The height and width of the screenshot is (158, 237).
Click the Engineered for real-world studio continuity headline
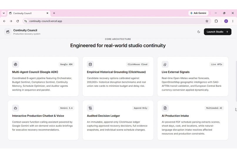pos(118,46)
